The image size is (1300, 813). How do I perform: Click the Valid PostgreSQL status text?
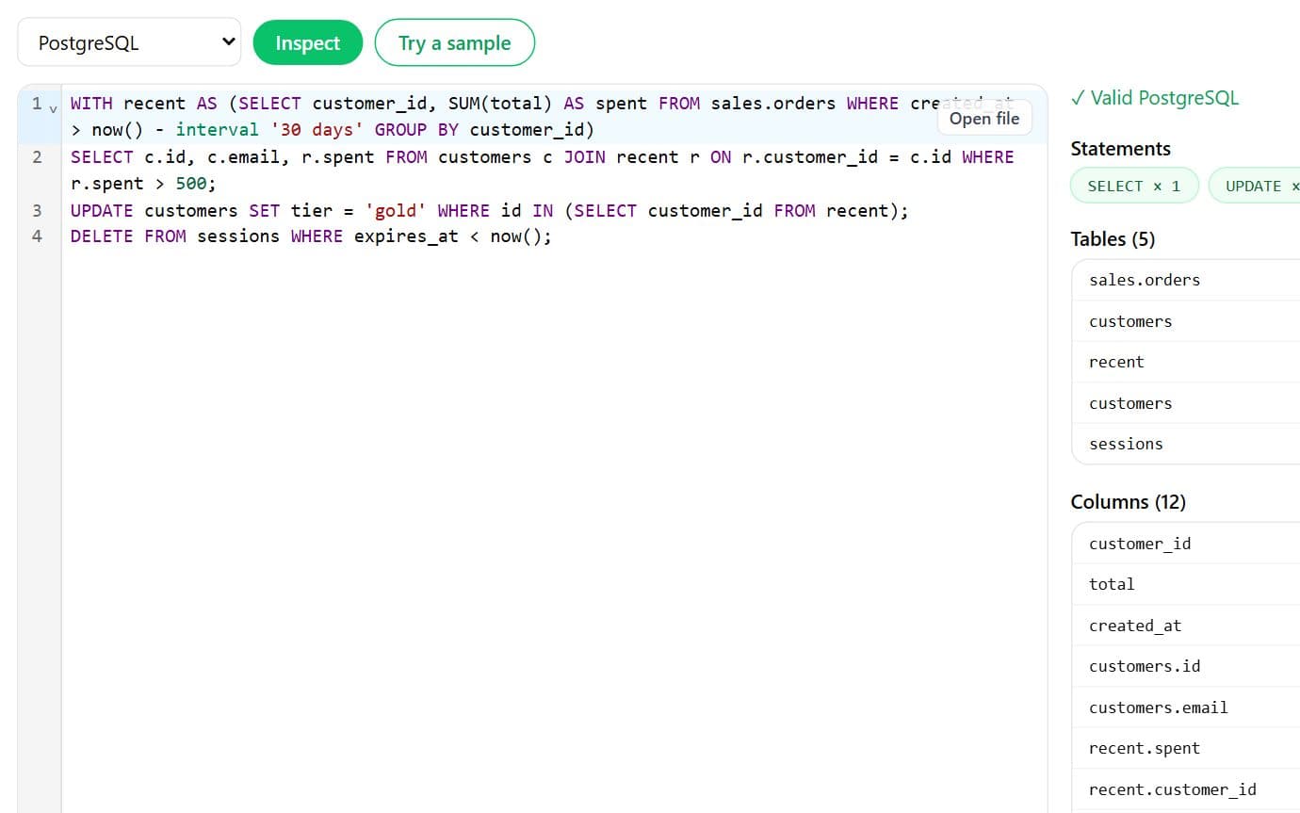tap(1155, 98)
